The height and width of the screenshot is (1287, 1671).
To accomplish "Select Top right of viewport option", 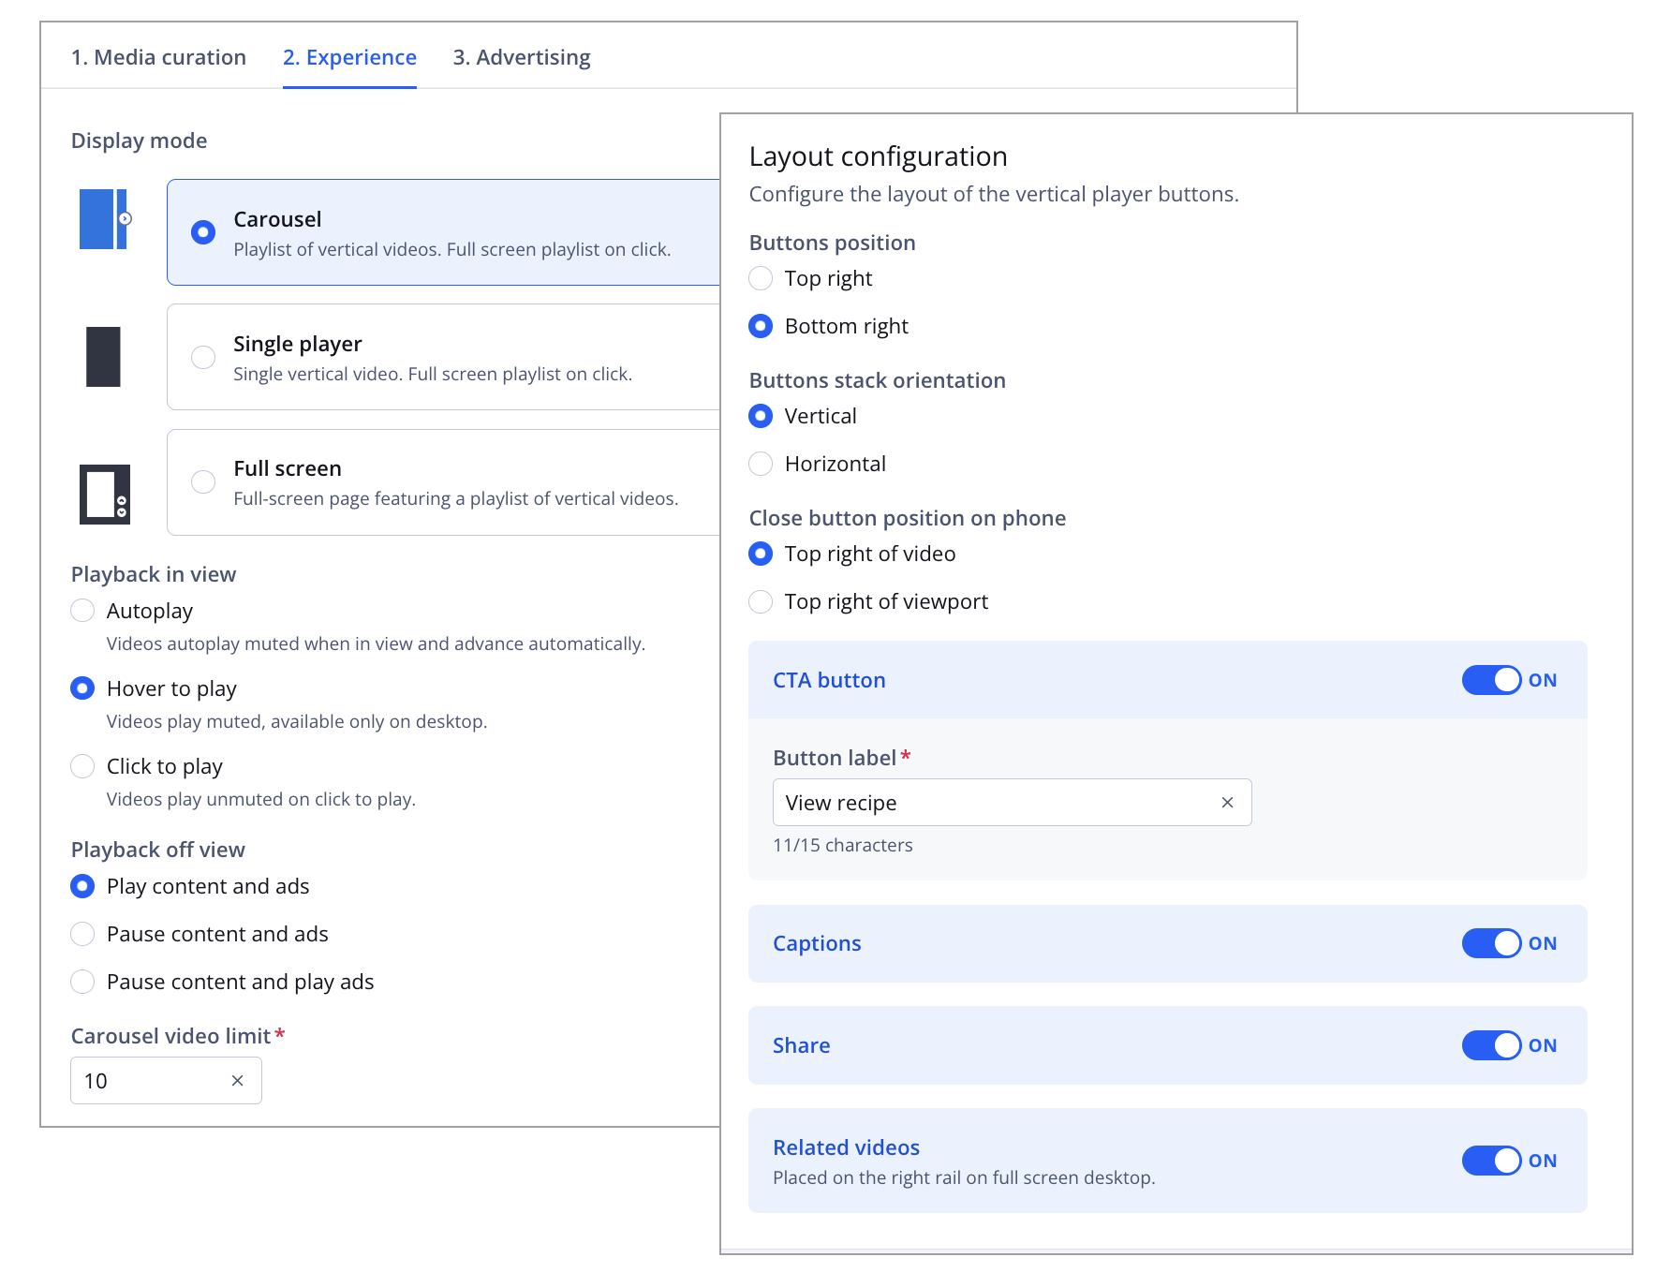I will [x=761, y=601].
